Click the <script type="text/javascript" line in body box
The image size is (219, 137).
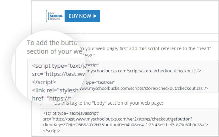click(71, 113)
